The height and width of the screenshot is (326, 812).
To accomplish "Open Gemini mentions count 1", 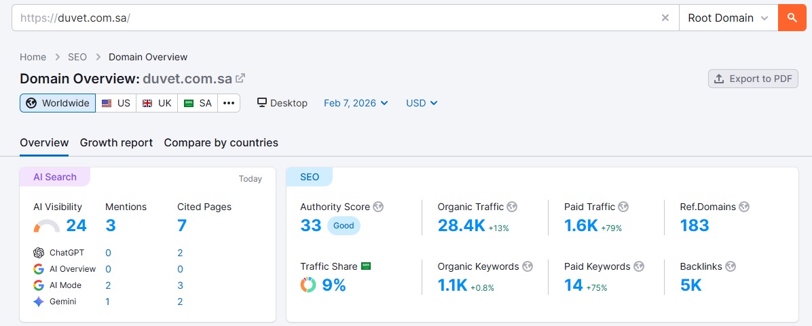I will (x=108, y=302).
